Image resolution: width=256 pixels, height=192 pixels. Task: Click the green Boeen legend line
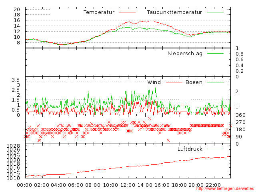tap(215, 82)
